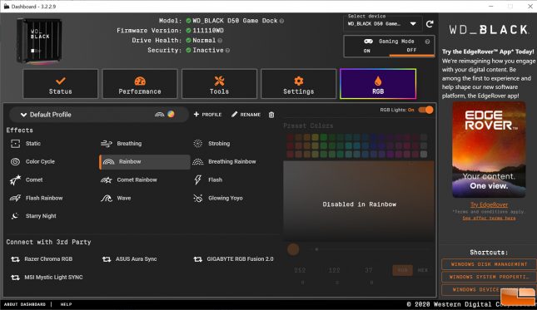
Task: Pick the Glowing Yoyo icon
Action: pos(197,198)
